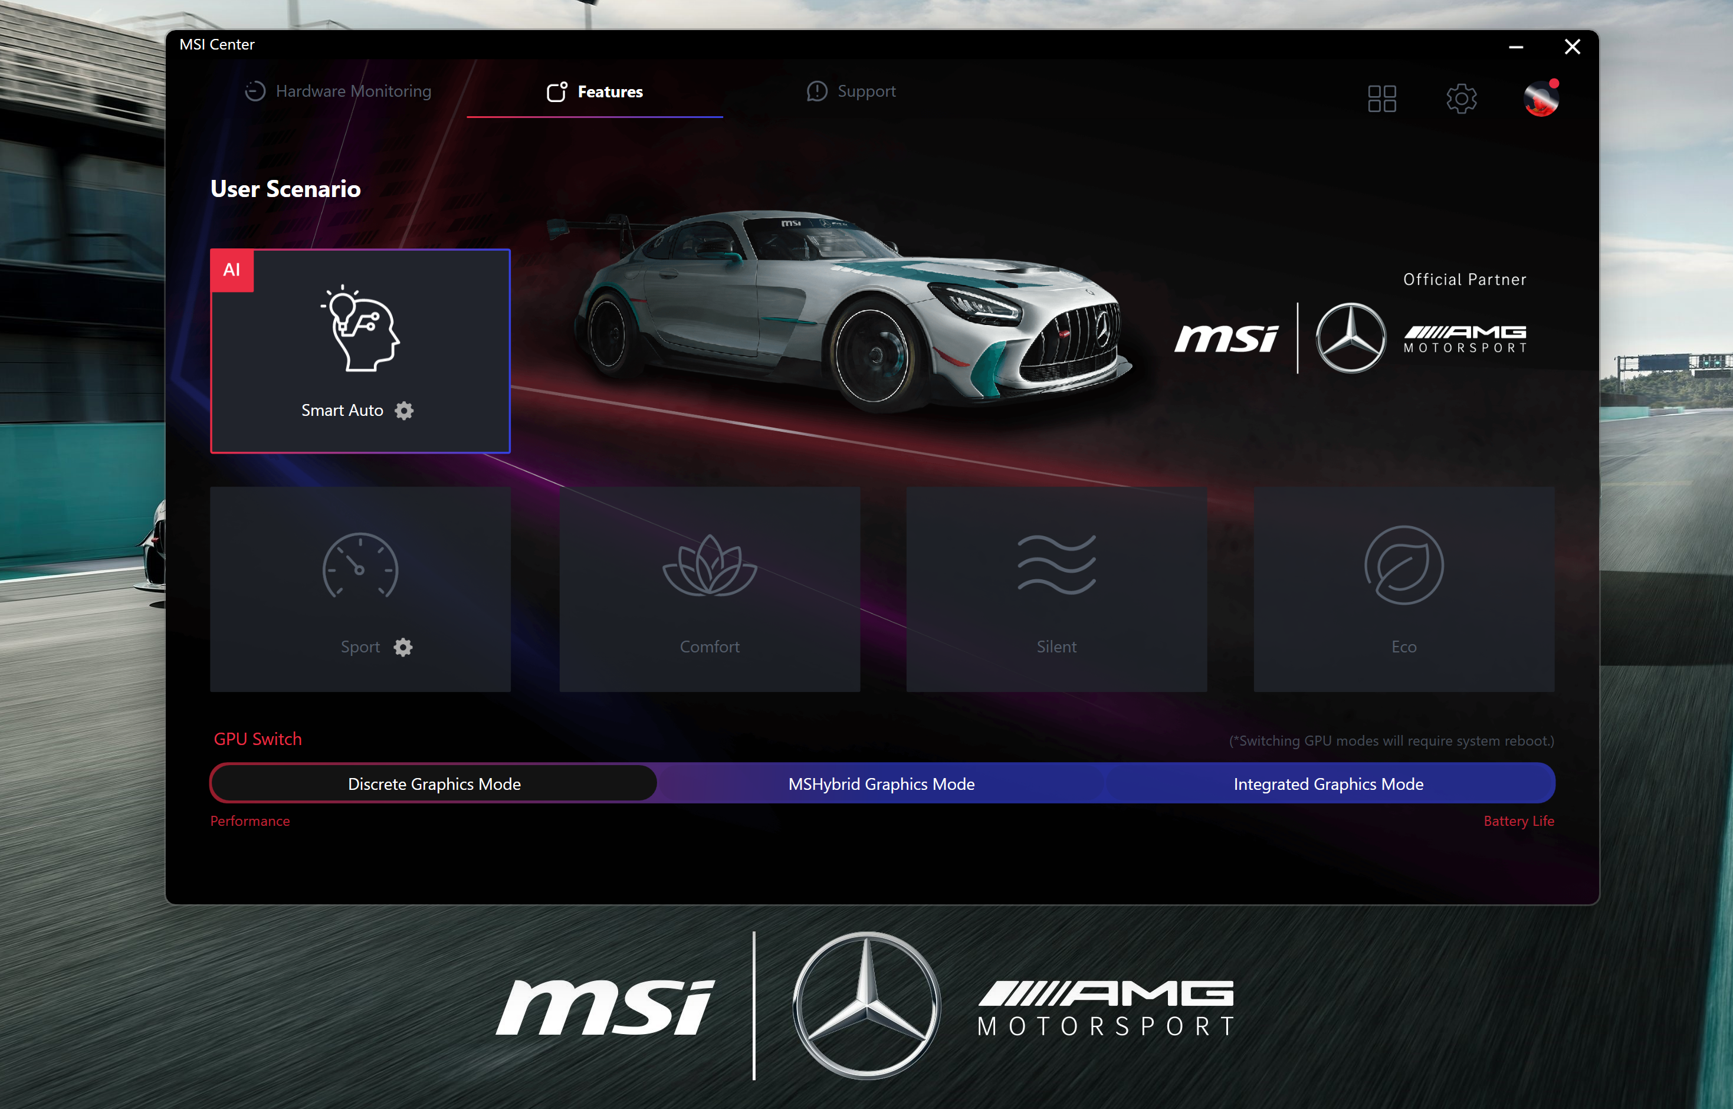Click the reboot notice text
Image resolution: width=1733 pixels, height=1109 pixels.
point(1391,740)
